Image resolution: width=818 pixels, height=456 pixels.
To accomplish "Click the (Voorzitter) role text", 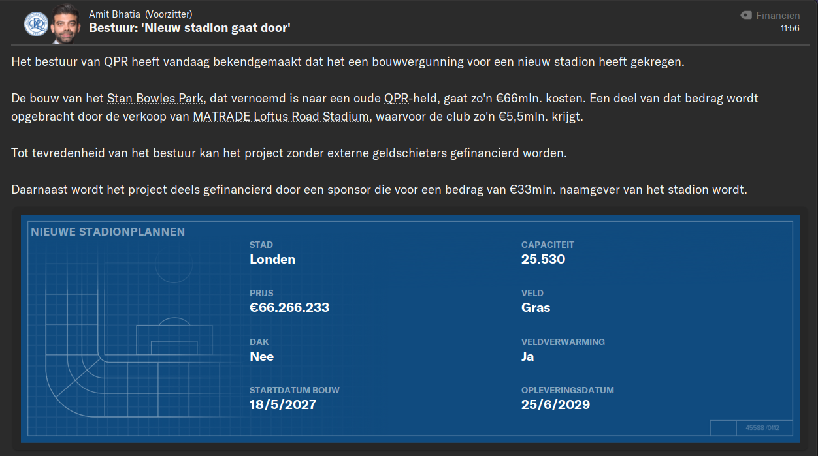I will pos(169,14).
